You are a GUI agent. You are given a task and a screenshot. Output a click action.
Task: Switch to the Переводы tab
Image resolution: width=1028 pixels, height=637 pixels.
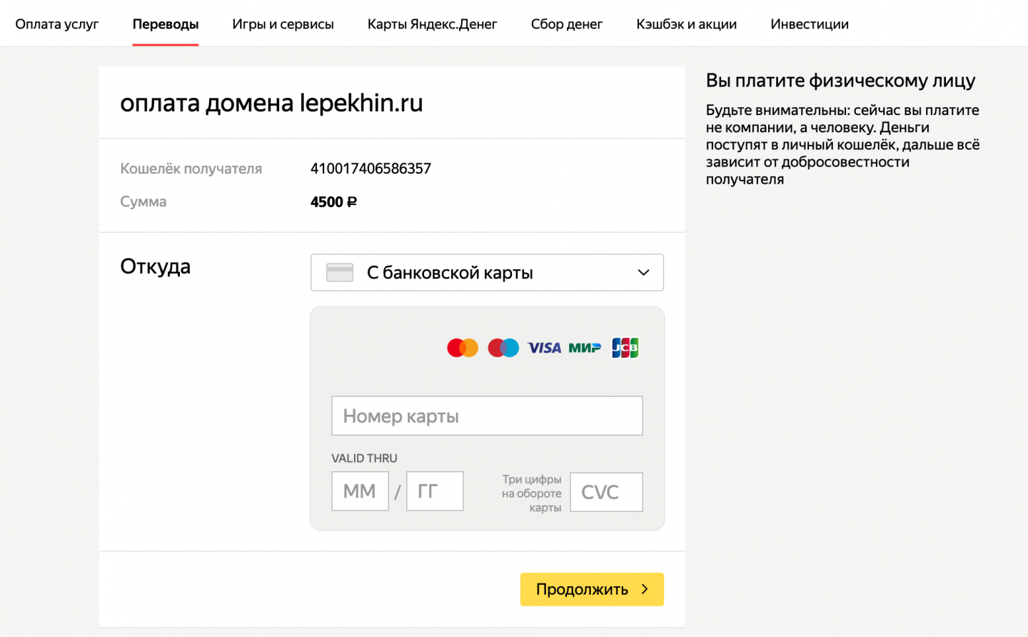coord(166,24)
